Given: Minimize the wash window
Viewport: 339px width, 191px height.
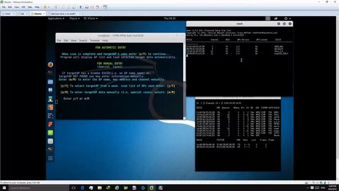Looking at the screenshot, I should coord(279,23).
